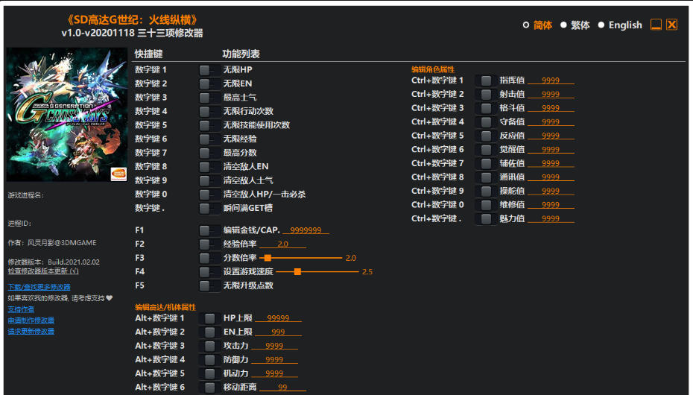The height and width of the screenshot is (395, 693).
Task: Toggle 无限技能使用次数 option
Action: coord(209,125)
